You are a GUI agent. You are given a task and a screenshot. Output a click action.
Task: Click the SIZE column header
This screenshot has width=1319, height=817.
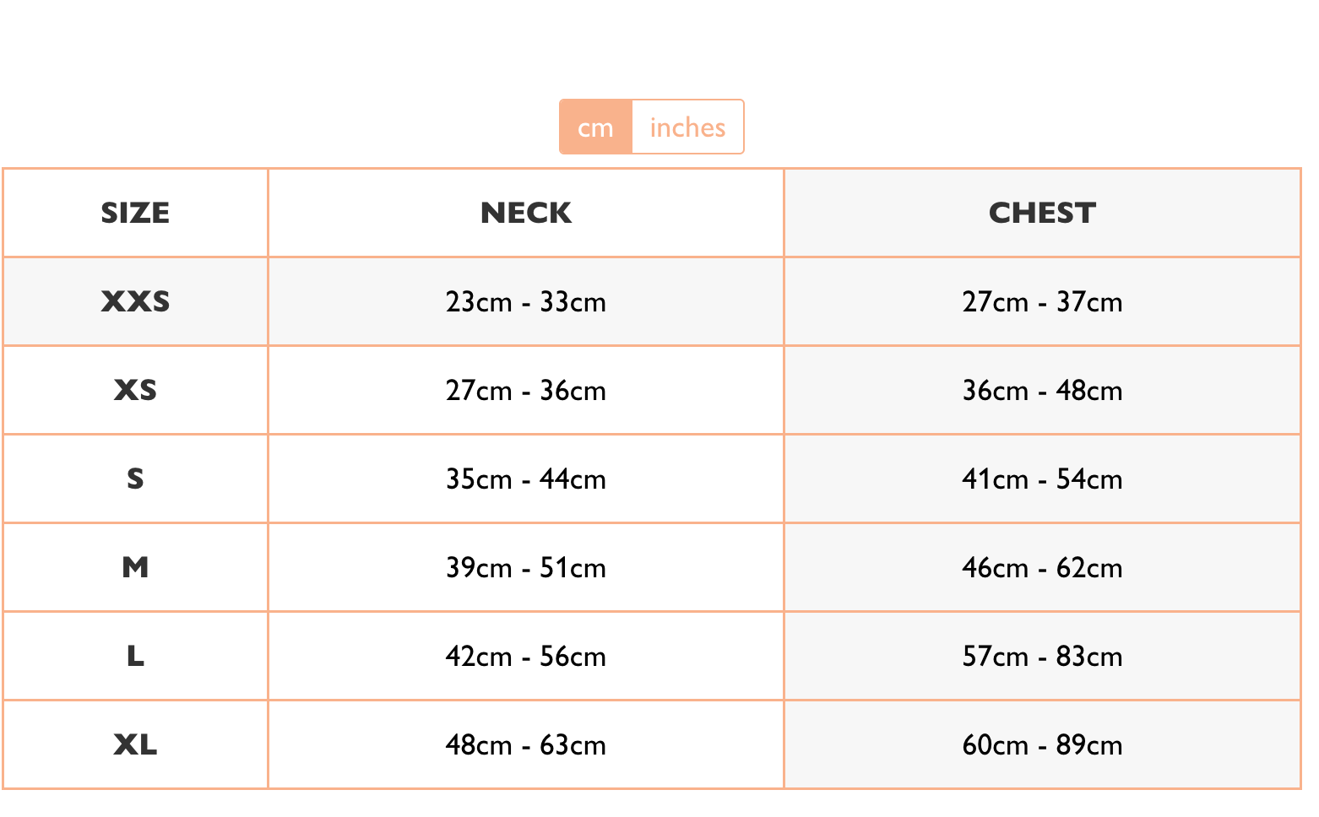point(135,213)
